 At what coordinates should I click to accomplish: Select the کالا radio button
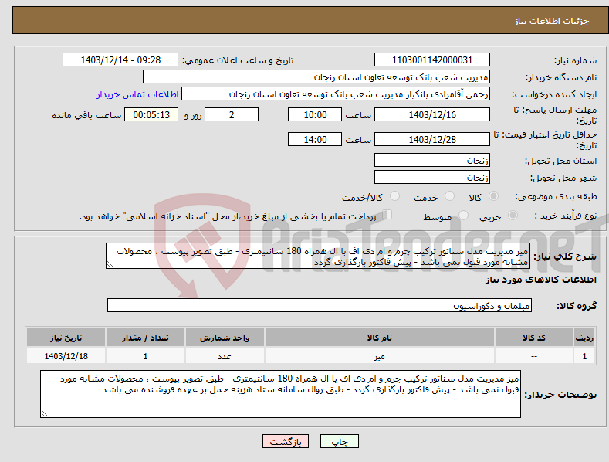pyautogui.click(x=494, y=196)
